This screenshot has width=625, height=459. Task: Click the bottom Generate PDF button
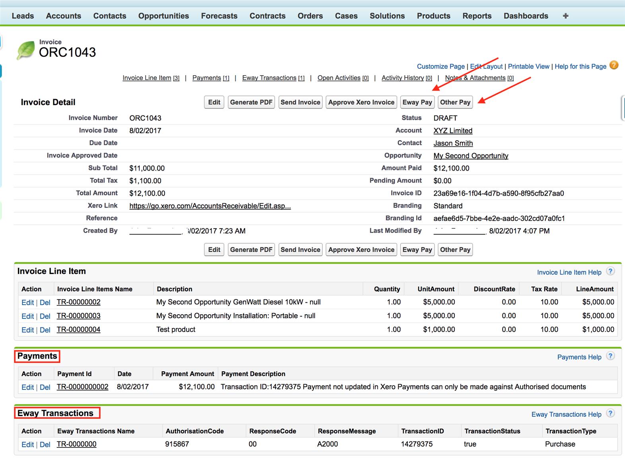tap(251, 250)
